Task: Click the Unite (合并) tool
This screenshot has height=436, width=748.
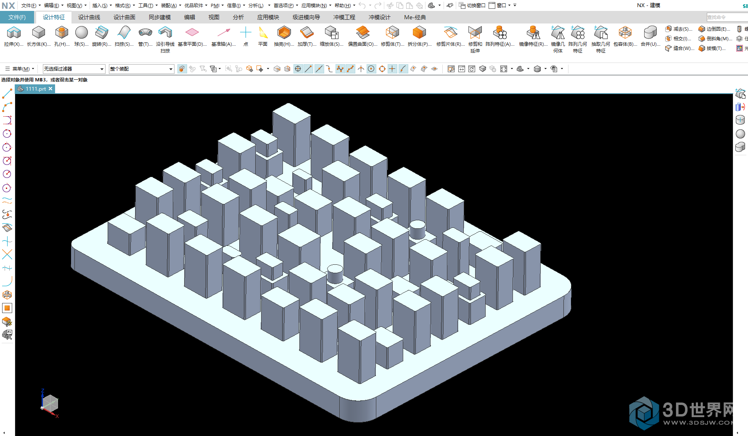Action: (x=650, y=36)
